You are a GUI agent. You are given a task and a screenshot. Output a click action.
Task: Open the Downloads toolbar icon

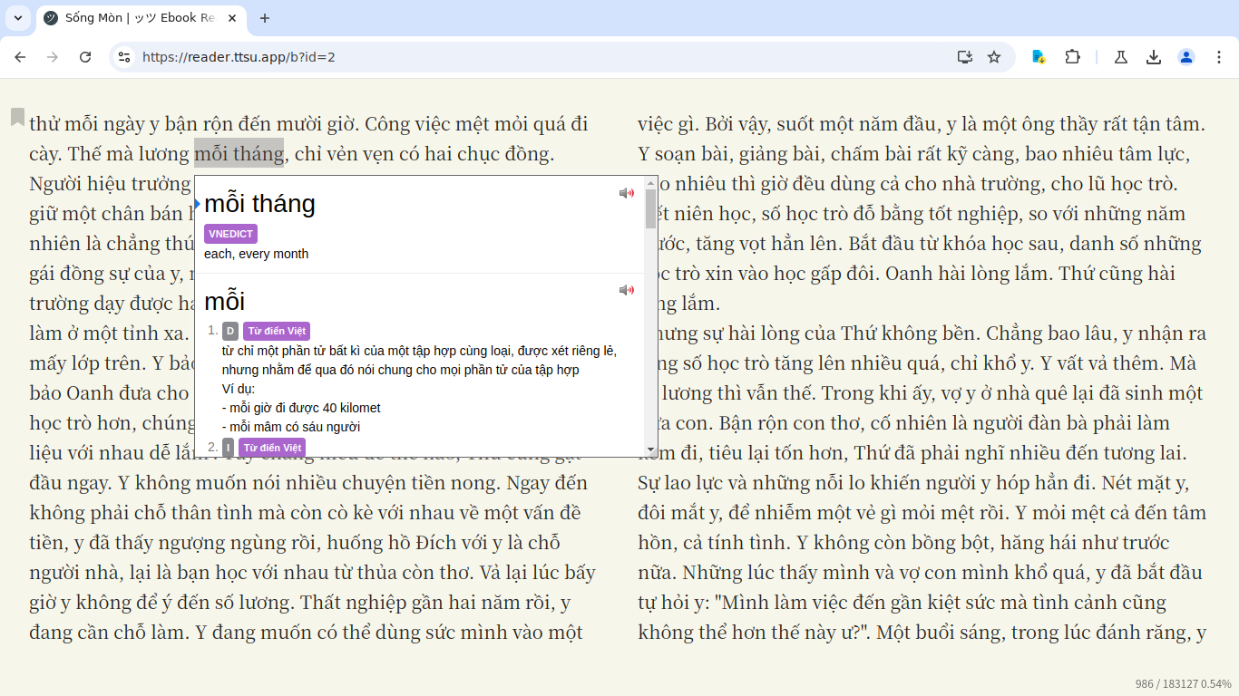(1154, 57)
